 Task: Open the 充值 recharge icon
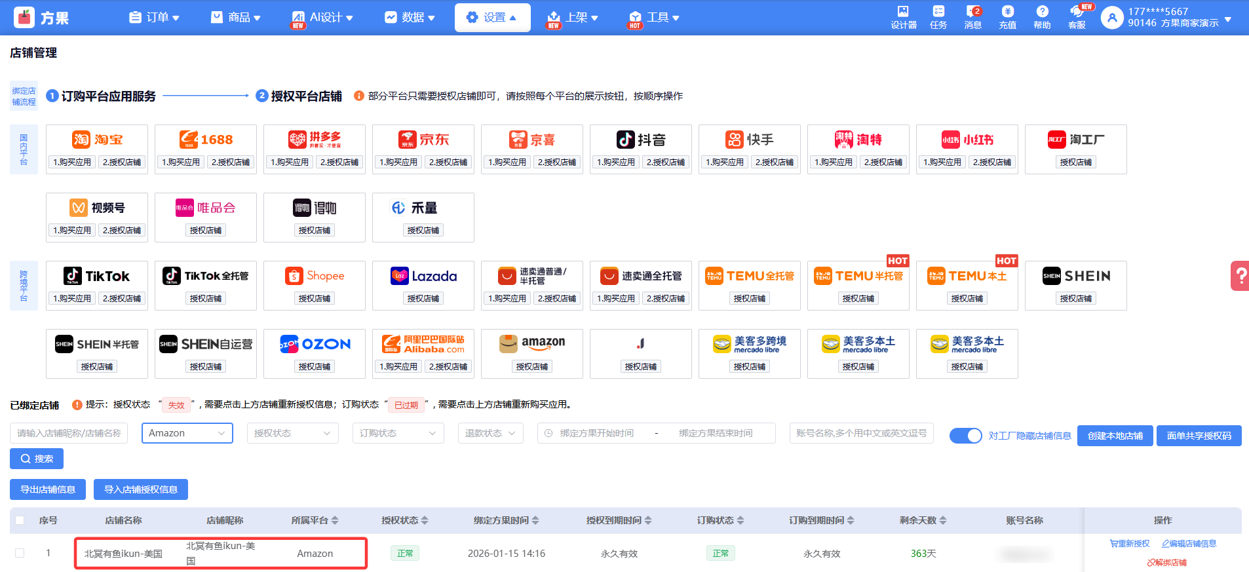pos(1008,17)
